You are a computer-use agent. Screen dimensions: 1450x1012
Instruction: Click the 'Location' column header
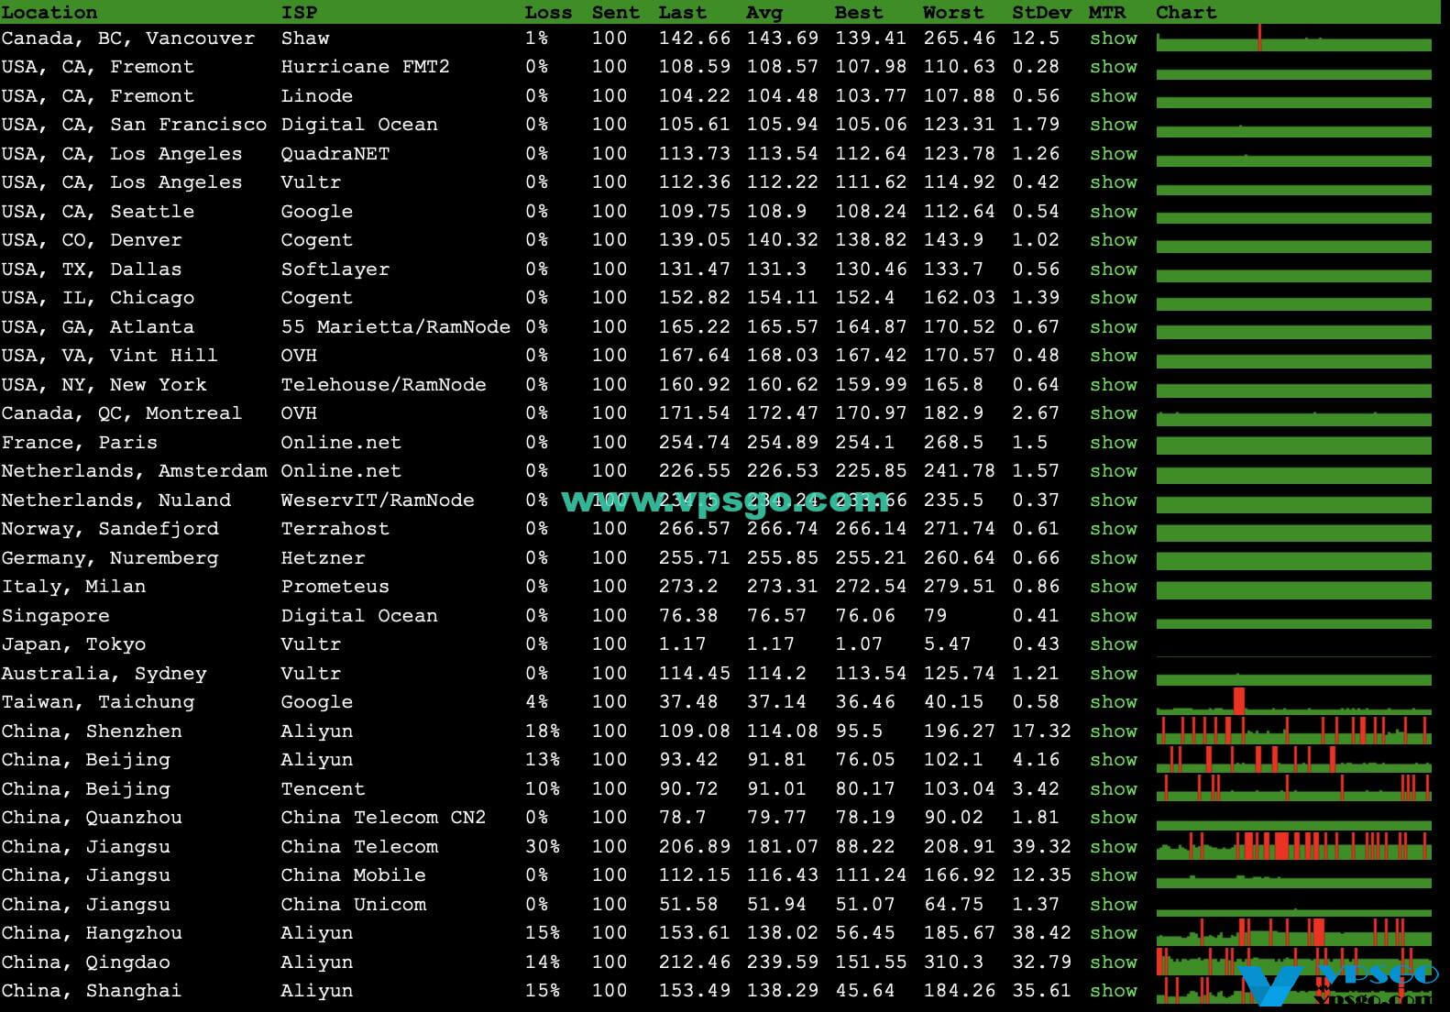pos(49,12)
